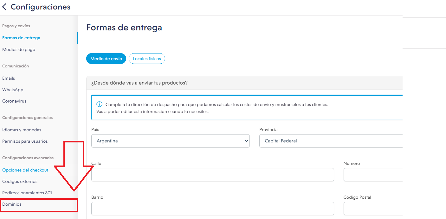Click the Opciones del checkout link
This screenshot has width=446, height=219.
(25, 170)
